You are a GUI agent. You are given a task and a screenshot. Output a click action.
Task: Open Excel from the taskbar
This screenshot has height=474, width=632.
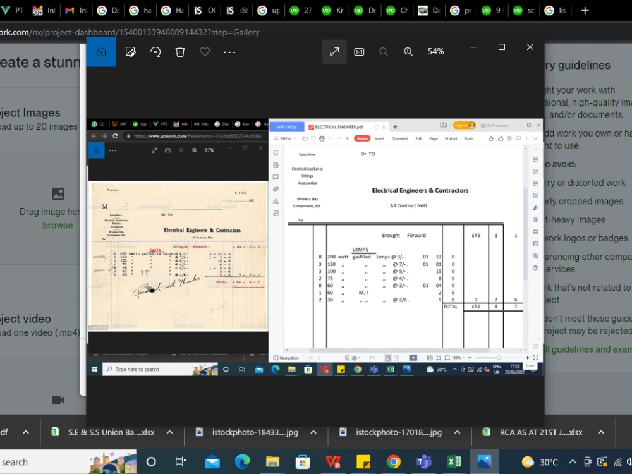454,462
